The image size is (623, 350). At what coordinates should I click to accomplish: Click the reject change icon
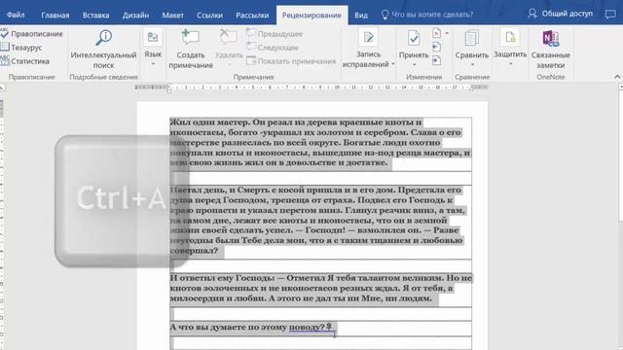click(x=436, y=33)
